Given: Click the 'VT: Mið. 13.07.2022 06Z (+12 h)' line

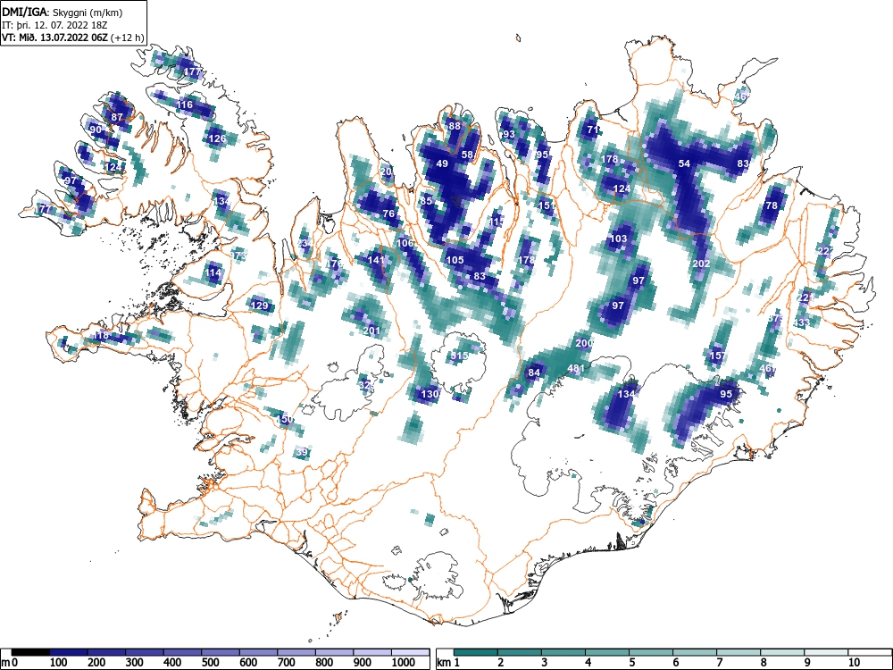Looking at the screenshot, I should click(x=72, y=38).
